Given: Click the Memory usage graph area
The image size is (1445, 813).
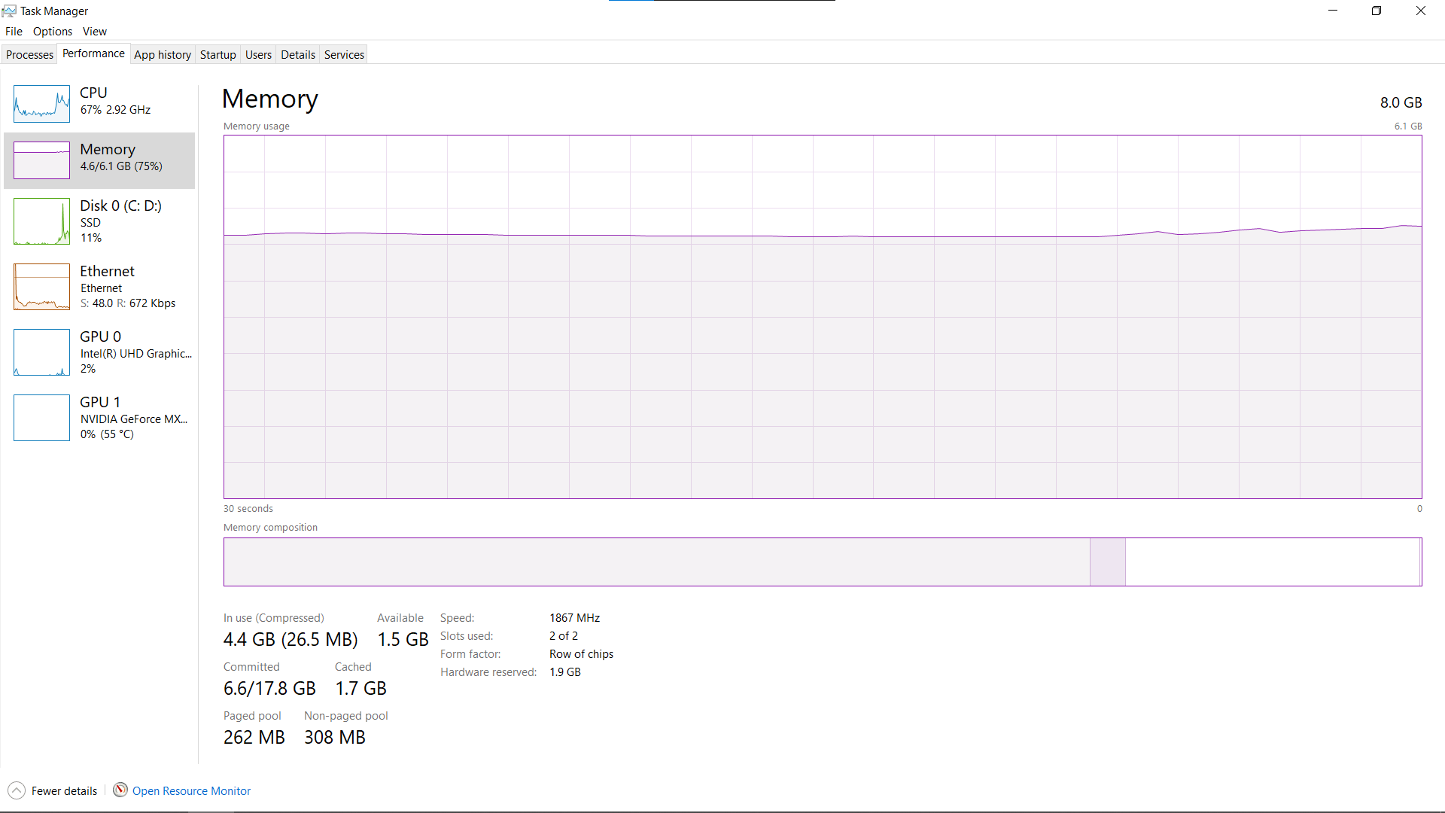Looking at the screenshot, I should 823,317.
